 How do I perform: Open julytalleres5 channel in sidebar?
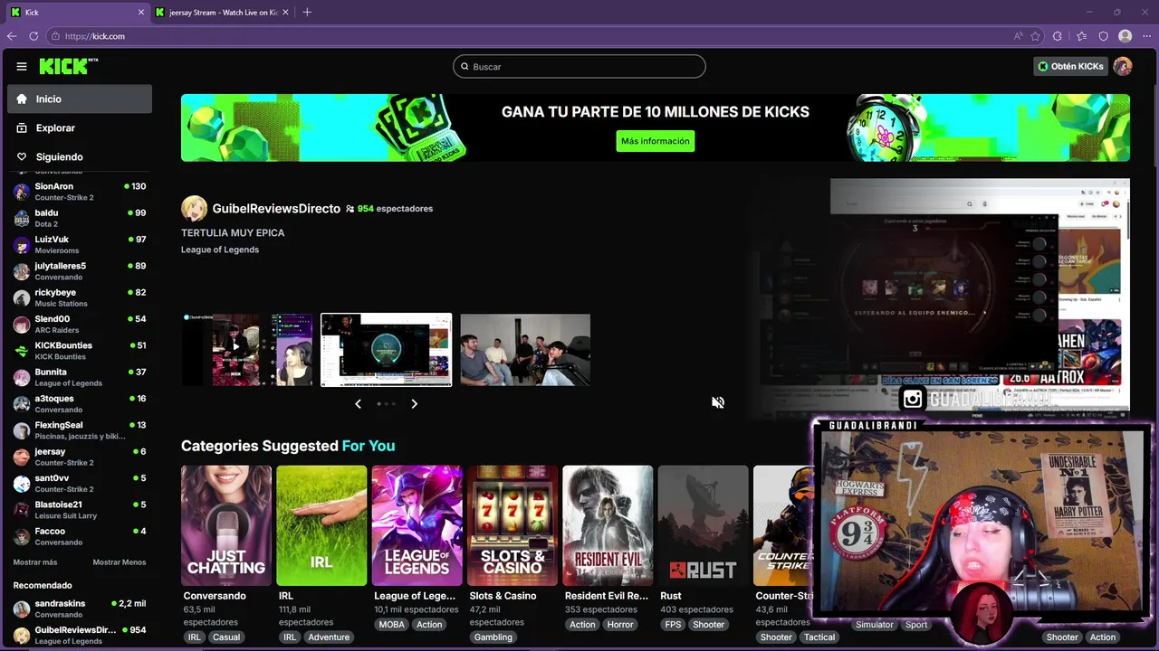click(x=80, y=271)
